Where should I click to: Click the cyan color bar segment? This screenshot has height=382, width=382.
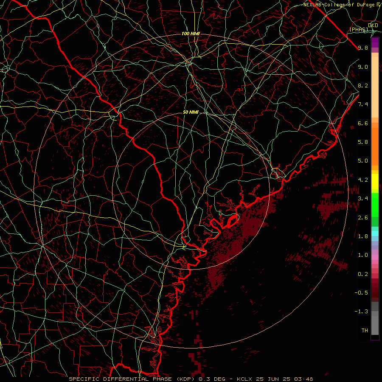click(375, 233)
